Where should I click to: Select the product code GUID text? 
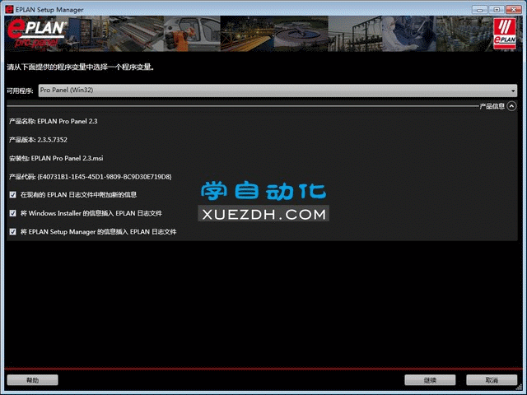(x=105, y=177)
